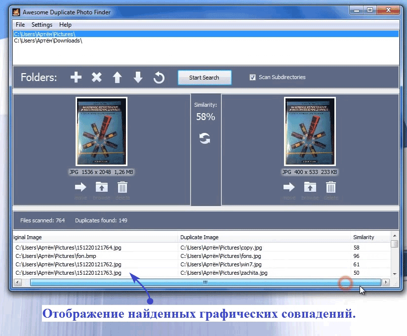Swap images using the center refresh icon
The width and height of the screenshot is (407, 336).
204,138
